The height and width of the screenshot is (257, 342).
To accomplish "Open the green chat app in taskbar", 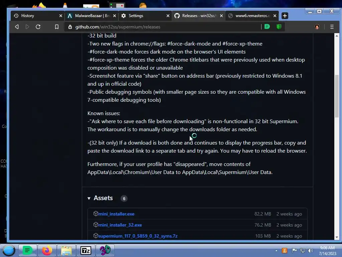I will [x=27, y=250].
